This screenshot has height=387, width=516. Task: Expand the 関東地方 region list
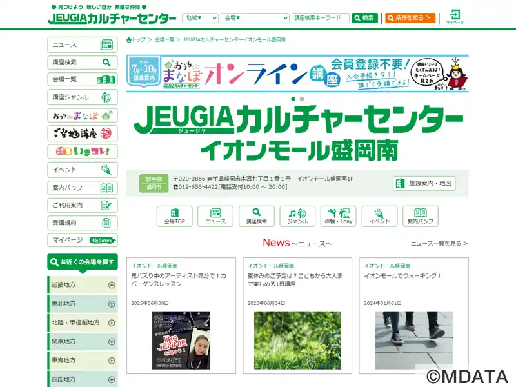point(83,342)
